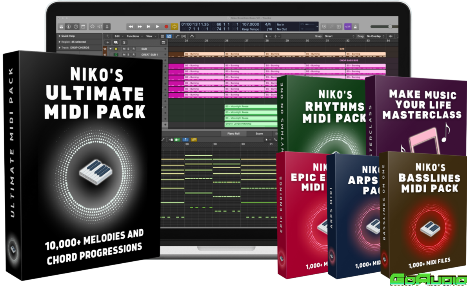Open the Drag No Overlap popup menu
This screenshot has height=286, width=467.
375,36
